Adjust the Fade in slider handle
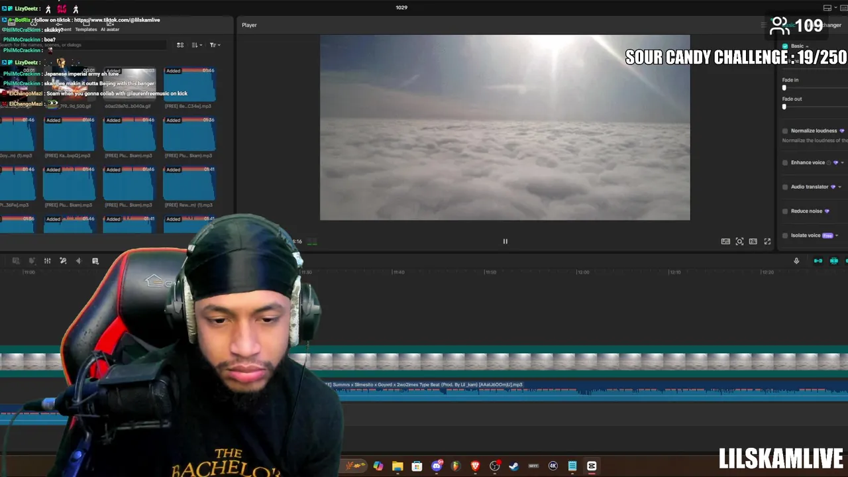Viewport: 848px width, 477px height. (x=784, y=87)
